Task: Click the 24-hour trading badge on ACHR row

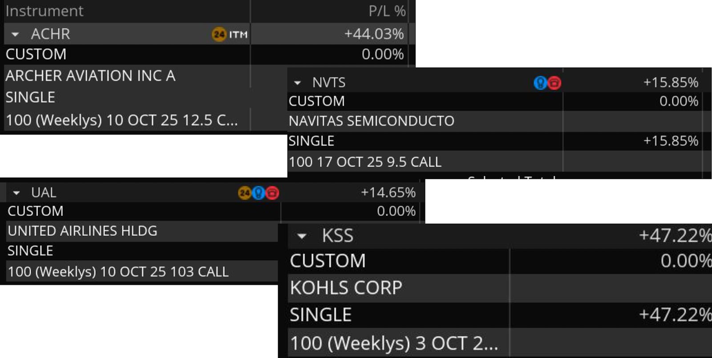Action: [219, 34]
